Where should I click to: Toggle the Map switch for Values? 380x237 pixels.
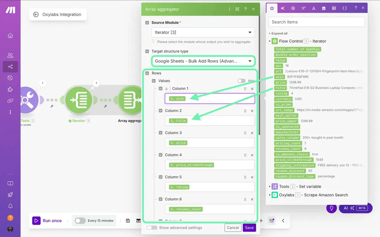[241, 81]
